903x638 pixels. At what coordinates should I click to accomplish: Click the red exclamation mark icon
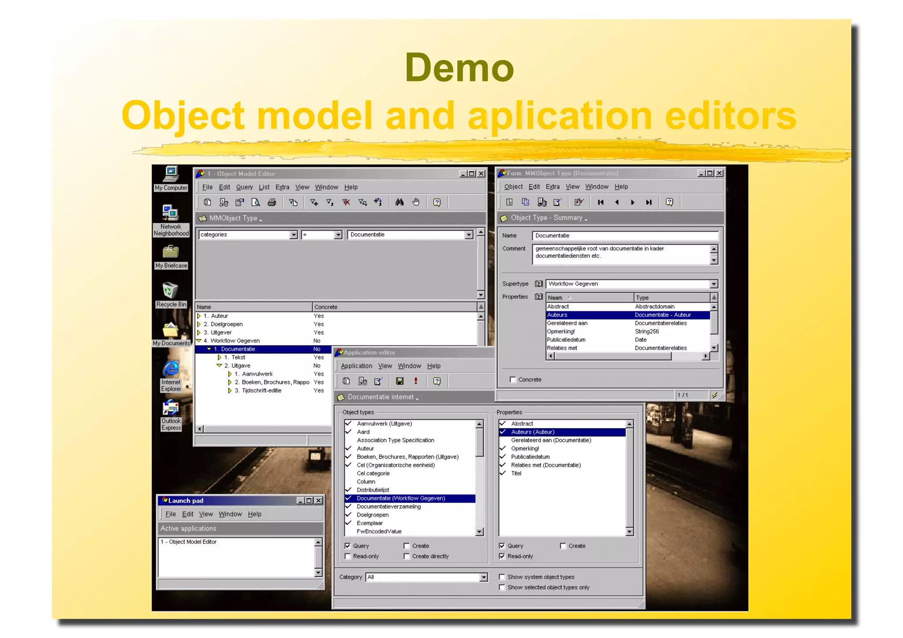coord(416,381)
